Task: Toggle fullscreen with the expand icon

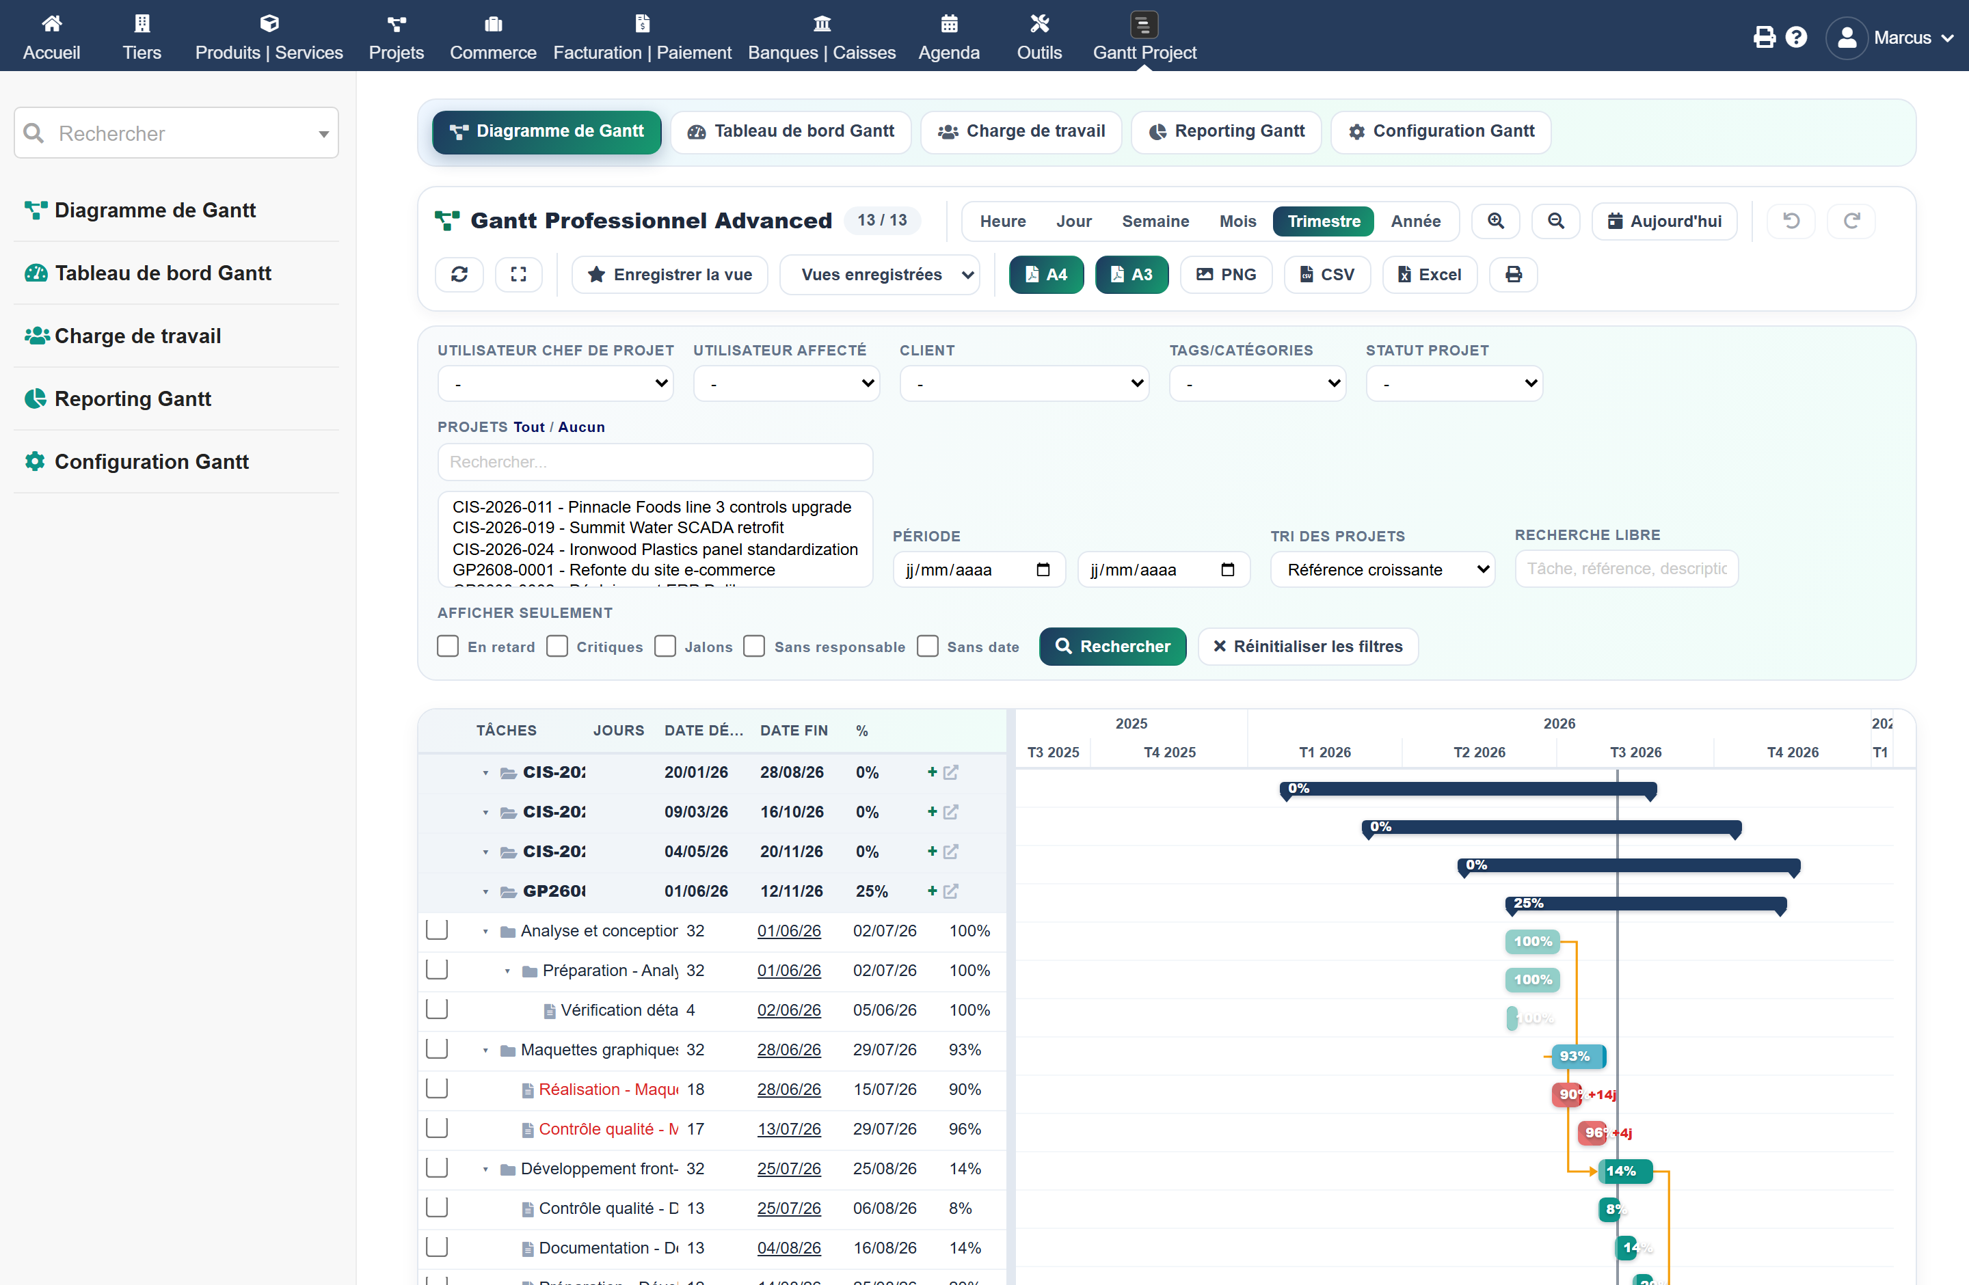Action: coord(519,275)
